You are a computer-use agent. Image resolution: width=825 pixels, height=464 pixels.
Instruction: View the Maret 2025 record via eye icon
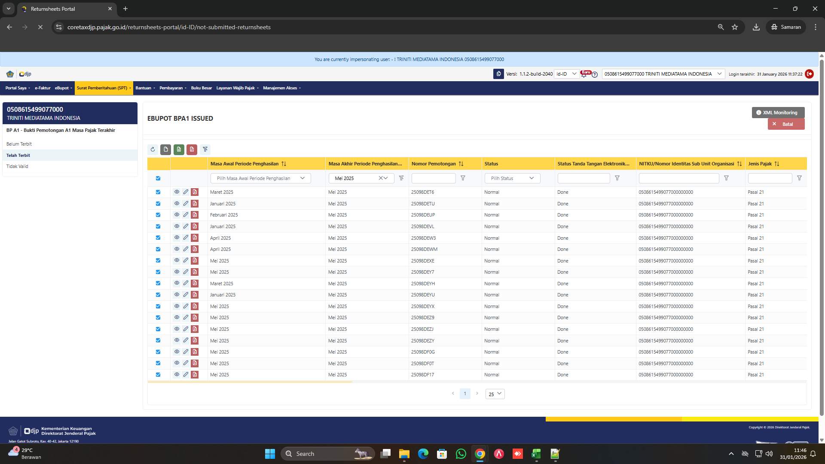pyautogui.click(x=177, y=192)
